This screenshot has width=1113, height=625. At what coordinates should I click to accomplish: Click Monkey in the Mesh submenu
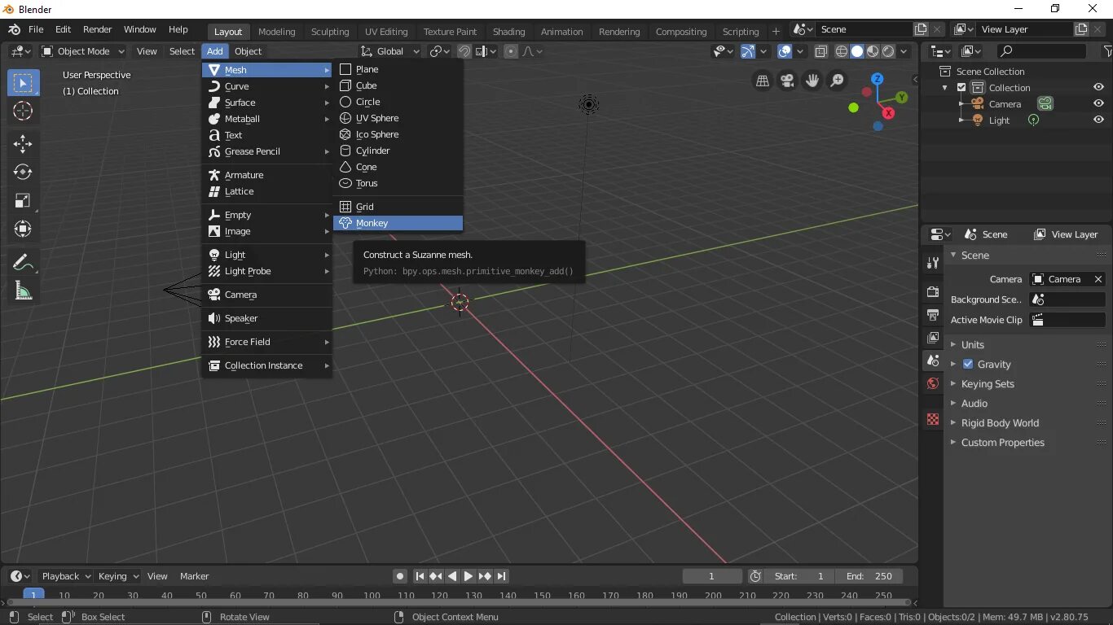tap(398, 223)
